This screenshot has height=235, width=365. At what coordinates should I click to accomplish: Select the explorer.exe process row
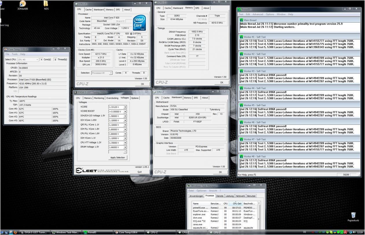coord(224,214)
